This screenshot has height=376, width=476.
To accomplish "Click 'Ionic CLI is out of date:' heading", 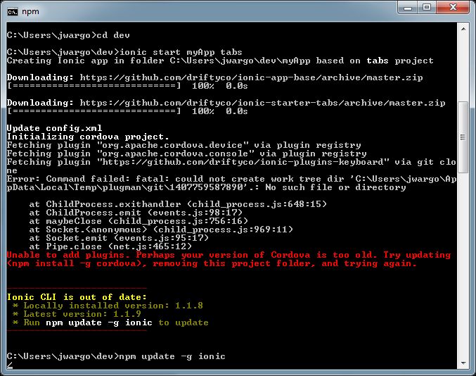I will point(77,297).
